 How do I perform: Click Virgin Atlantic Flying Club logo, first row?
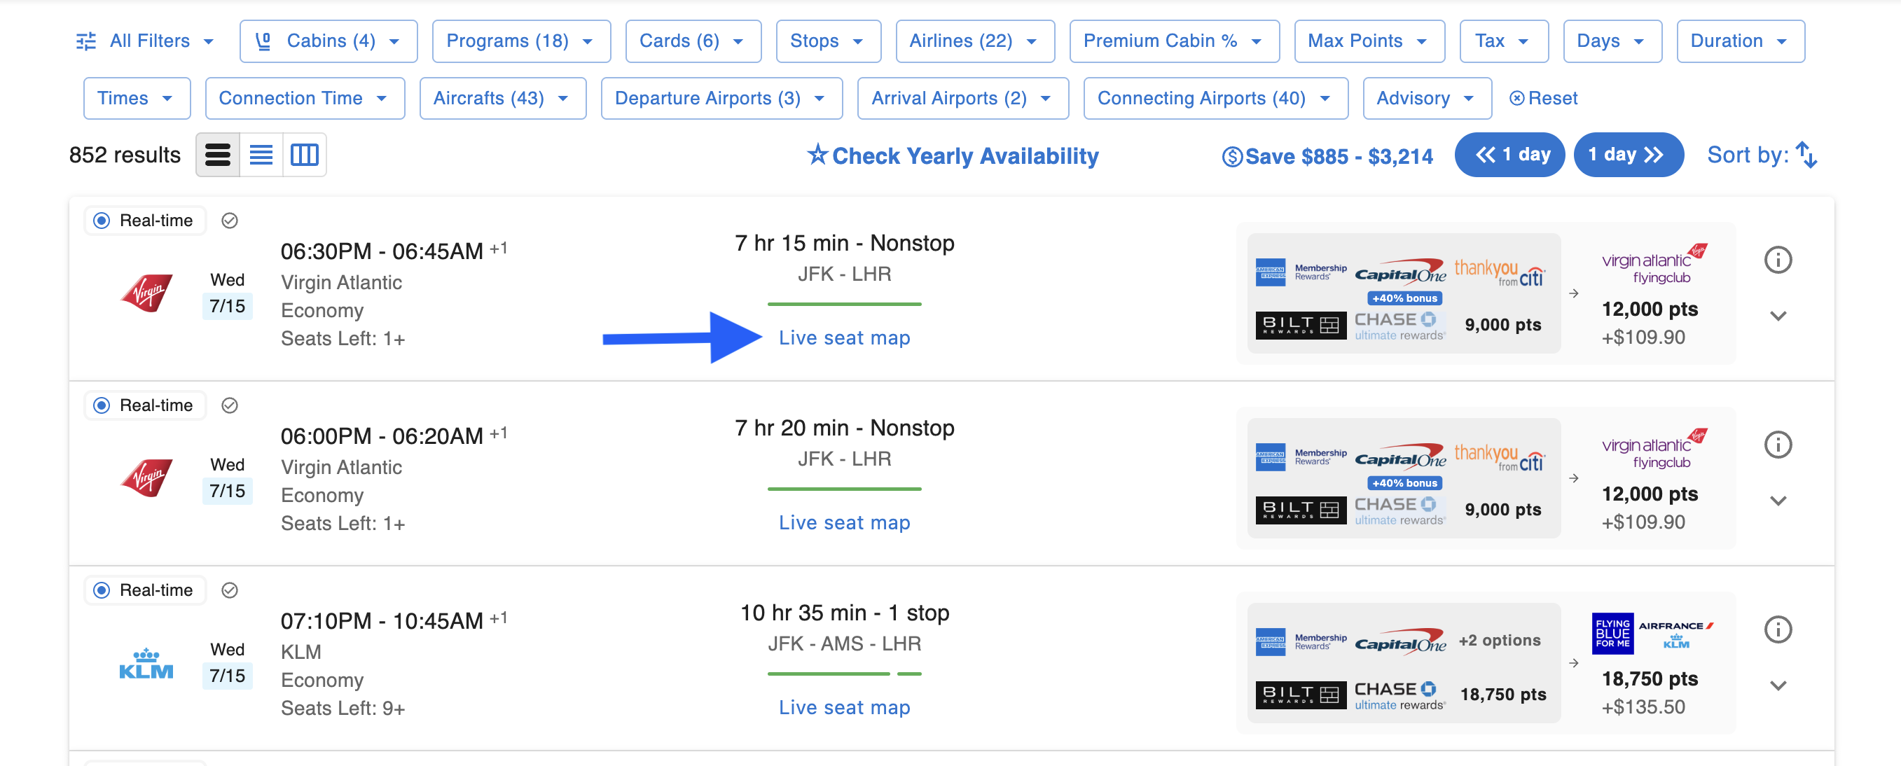(1654, 264)
